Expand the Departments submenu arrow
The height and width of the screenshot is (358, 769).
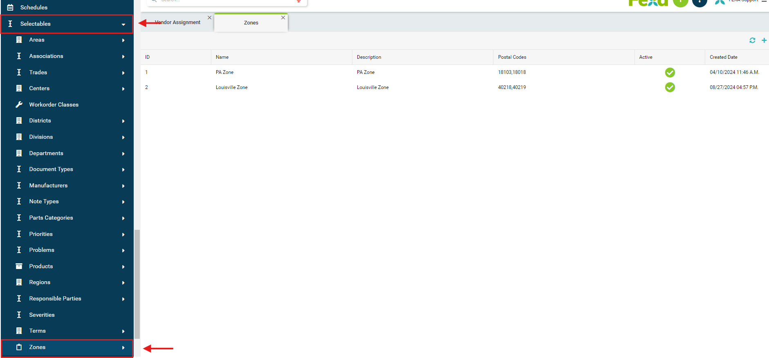(123, 153)
